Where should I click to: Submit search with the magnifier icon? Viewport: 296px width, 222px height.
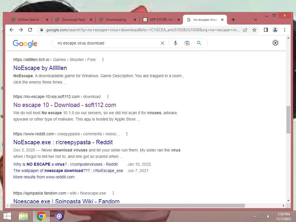[x=199, y=43]
